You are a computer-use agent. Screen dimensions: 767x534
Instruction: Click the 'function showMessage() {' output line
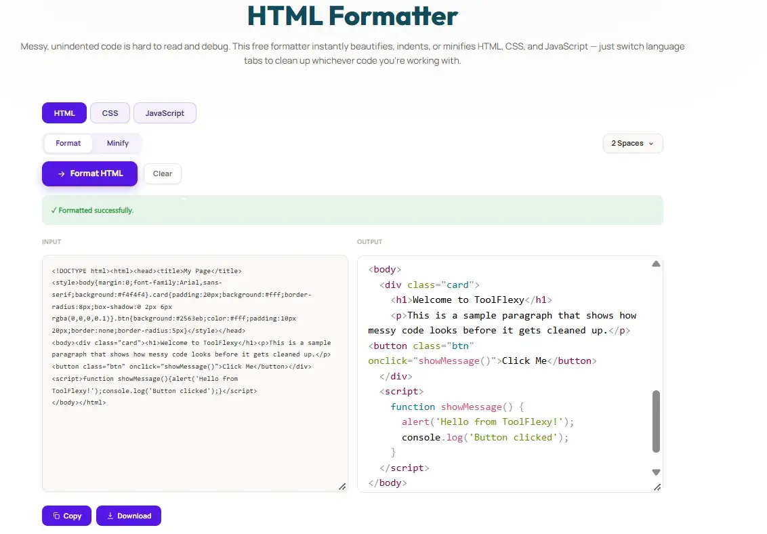457,407
